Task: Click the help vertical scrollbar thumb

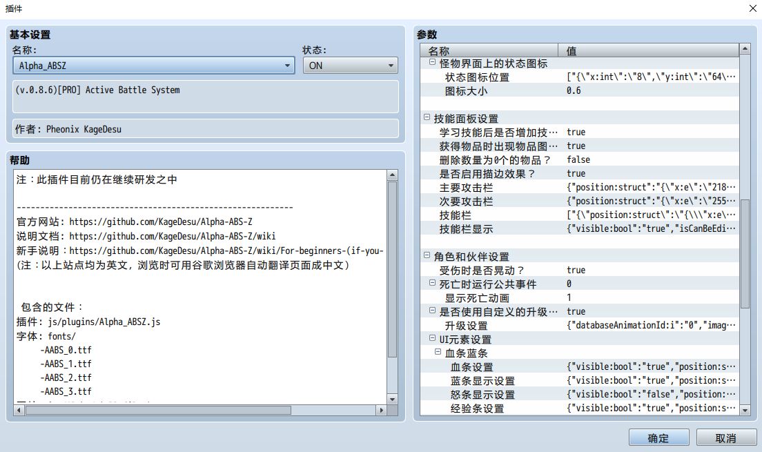Action: point(392,270)
